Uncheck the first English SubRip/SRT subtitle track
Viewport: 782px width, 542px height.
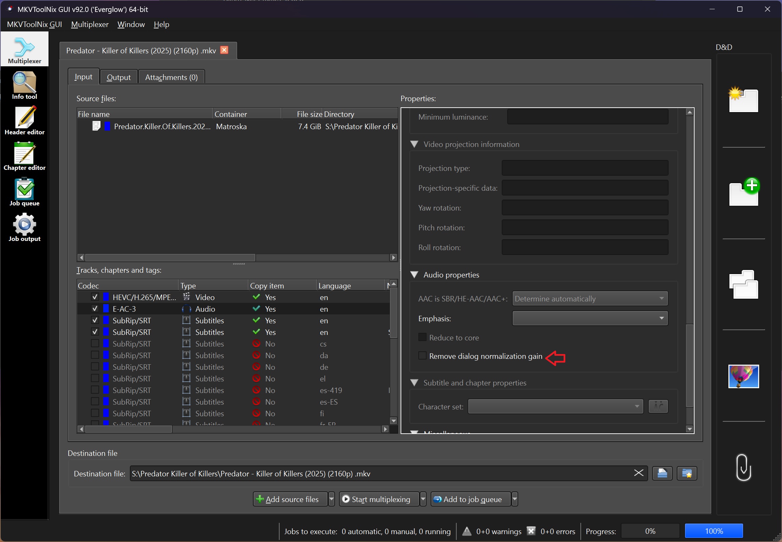(x=95, y=320)
